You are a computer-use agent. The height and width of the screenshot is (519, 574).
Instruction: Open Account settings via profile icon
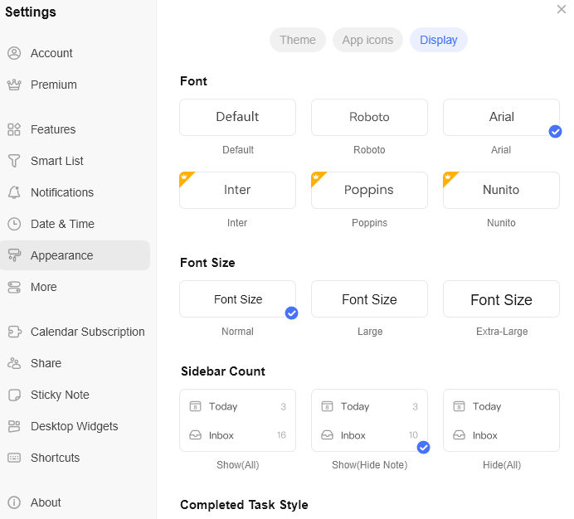14,53
